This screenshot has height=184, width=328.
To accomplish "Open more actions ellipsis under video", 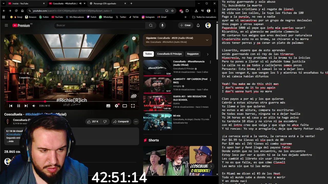I will (136, 122).
